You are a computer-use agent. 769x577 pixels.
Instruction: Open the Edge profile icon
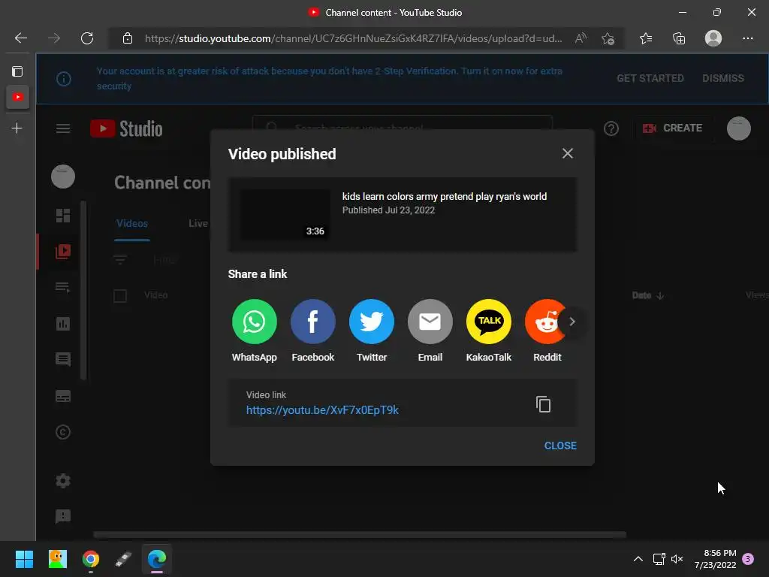(x=713, y=38)
